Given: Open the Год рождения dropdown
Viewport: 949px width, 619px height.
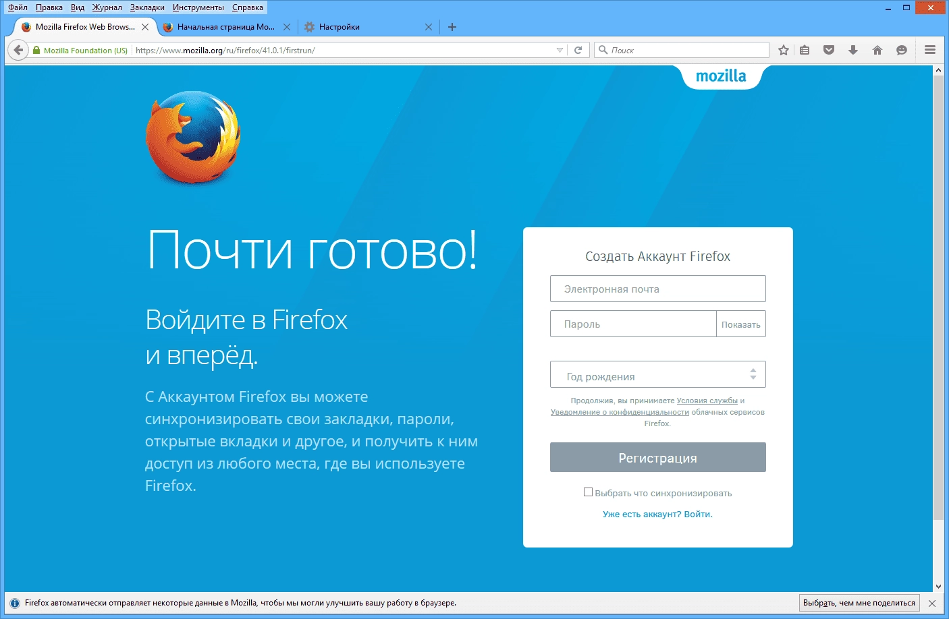Looking at the screenshot, I should click(658, 374).
